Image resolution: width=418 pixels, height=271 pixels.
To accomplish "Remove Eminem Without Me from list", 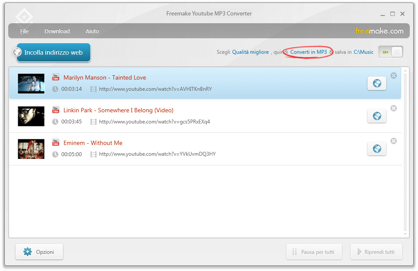I will (393, 141).
